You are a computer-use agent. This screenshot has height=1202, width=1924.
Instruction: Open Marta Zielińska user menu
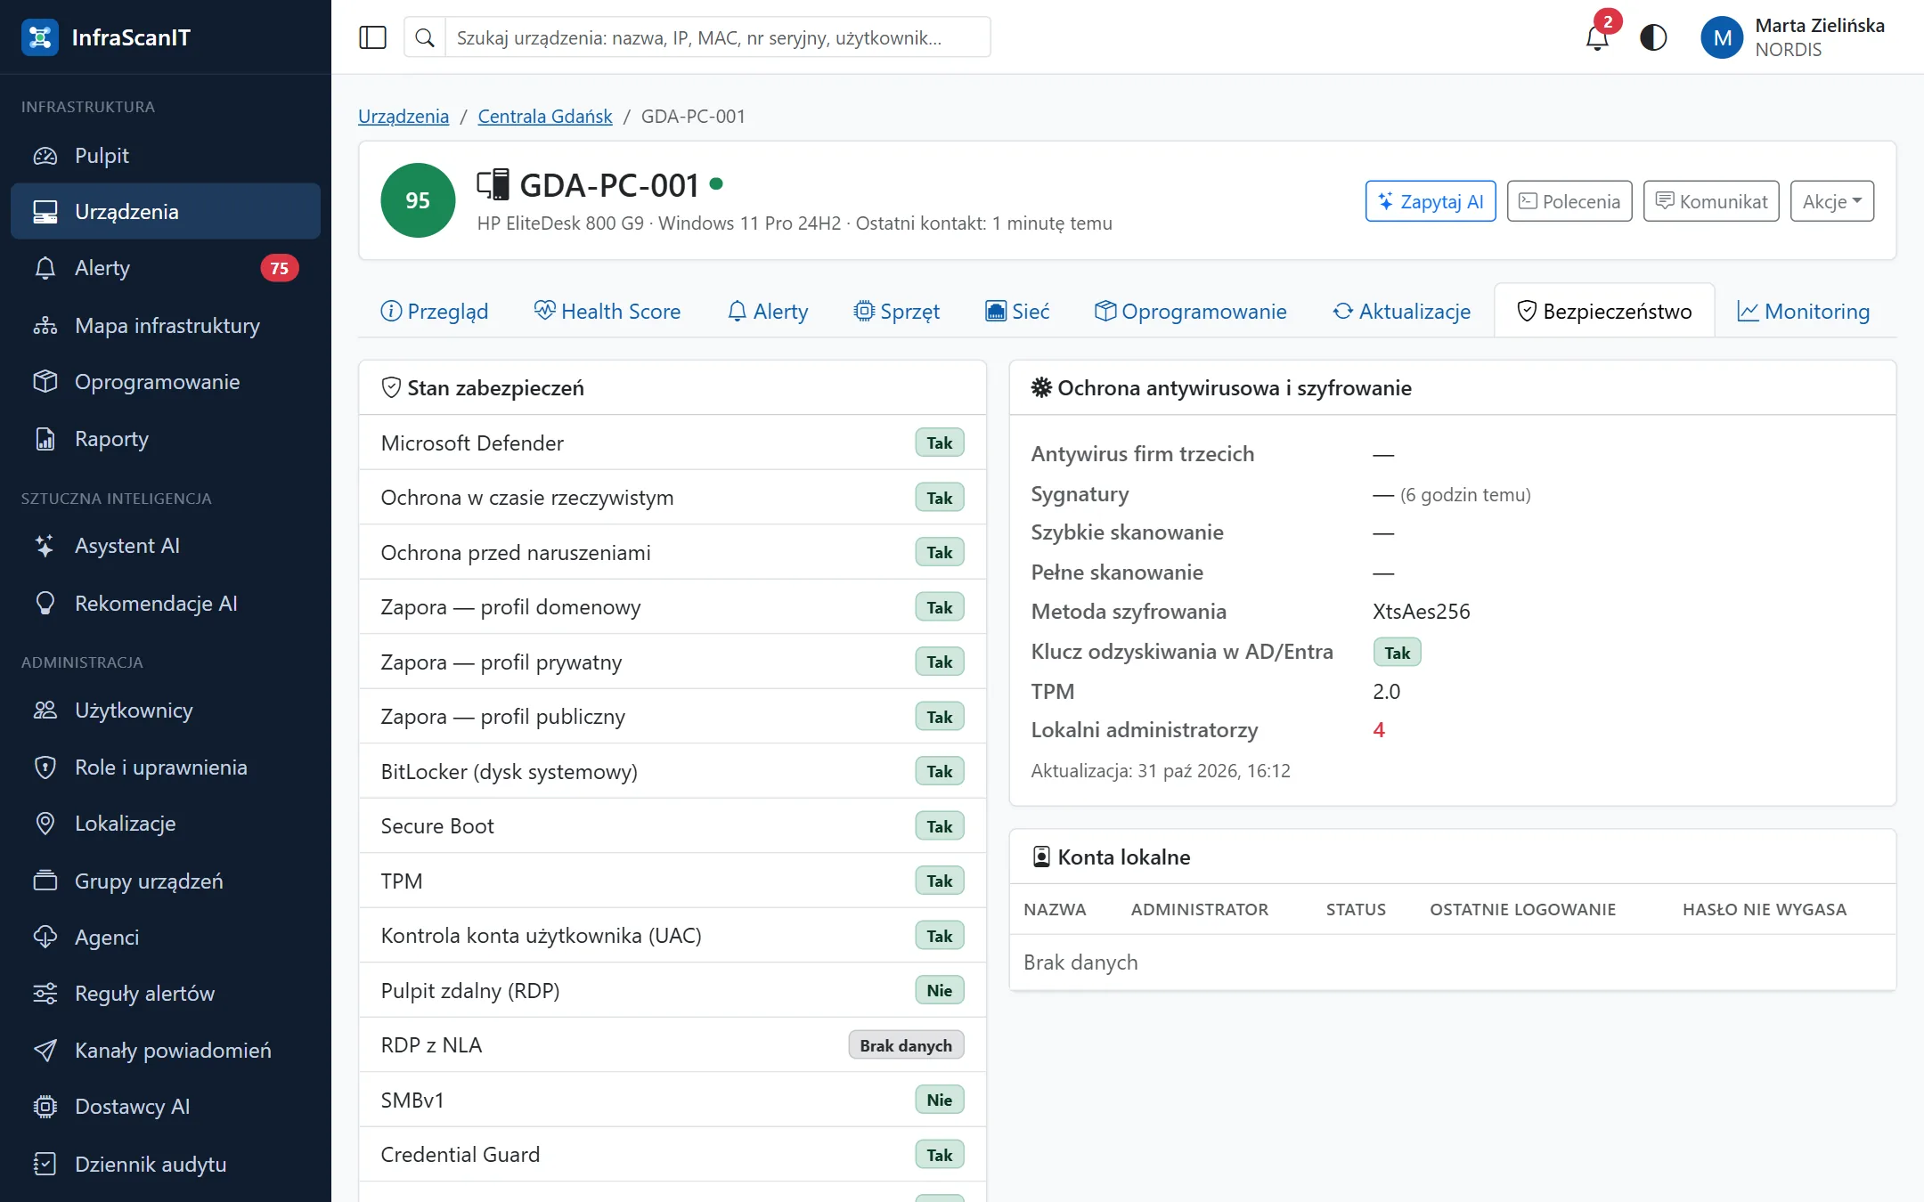[x=1792, y=37]
